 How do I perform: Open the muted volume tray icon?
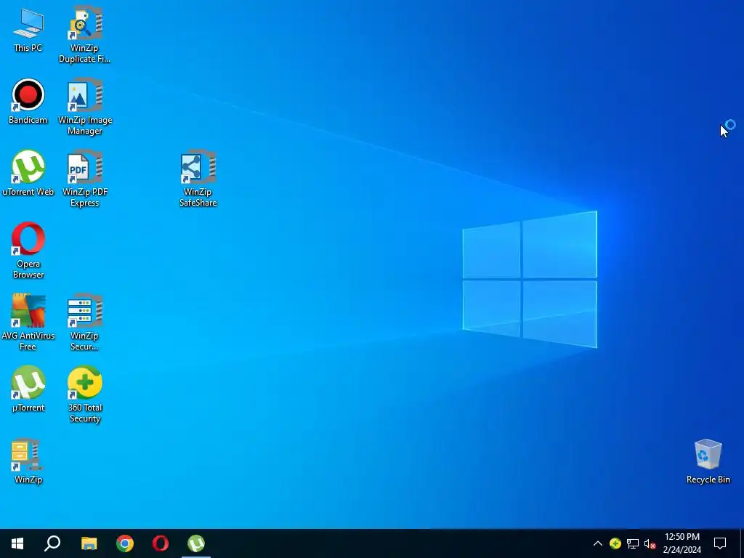[650, 543]
